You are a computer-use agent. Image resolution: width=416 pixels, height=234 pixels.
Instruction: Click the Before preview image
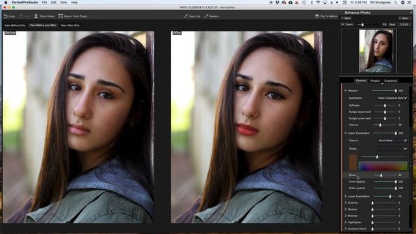coord(79,127)
